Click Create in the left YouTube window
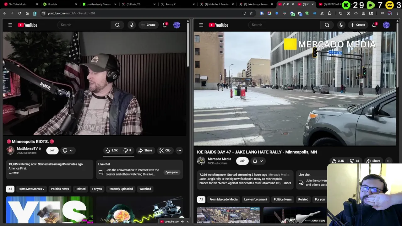Viewport: 402px width, 226px height. point(148,25)
